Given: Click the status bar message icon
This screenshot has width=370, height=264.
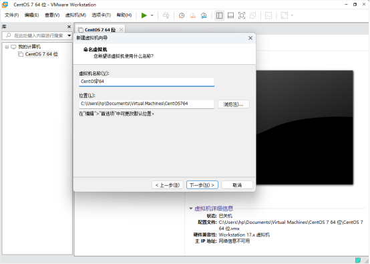Looking at the screenshot, I should tap(358, 260).
